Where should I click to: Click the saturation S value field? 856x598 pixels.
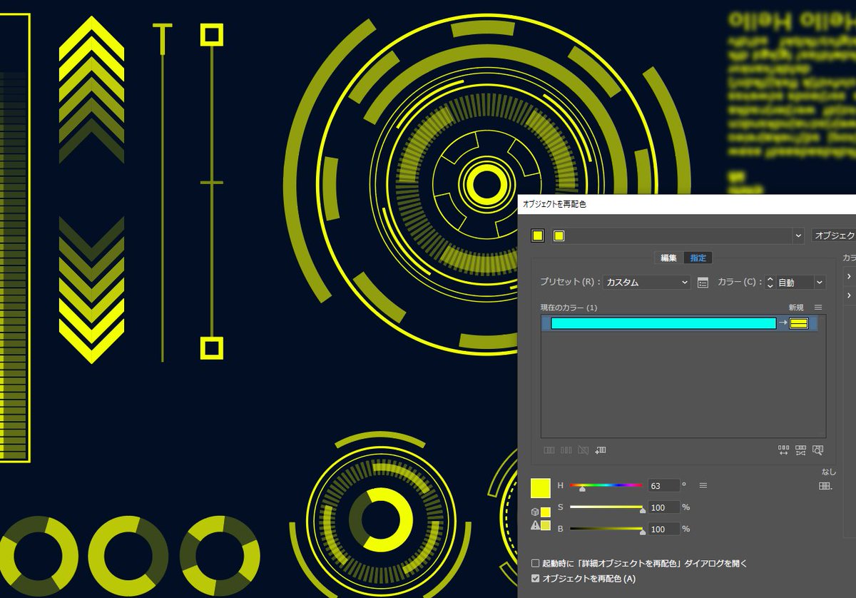click(x=664, y=507)
